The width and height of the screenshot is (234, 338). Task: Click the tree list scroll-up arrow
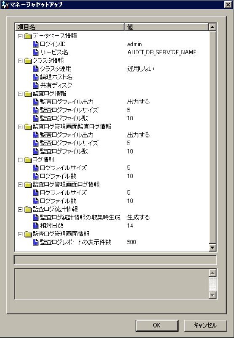pyautogui.click(x=213, y=27)
